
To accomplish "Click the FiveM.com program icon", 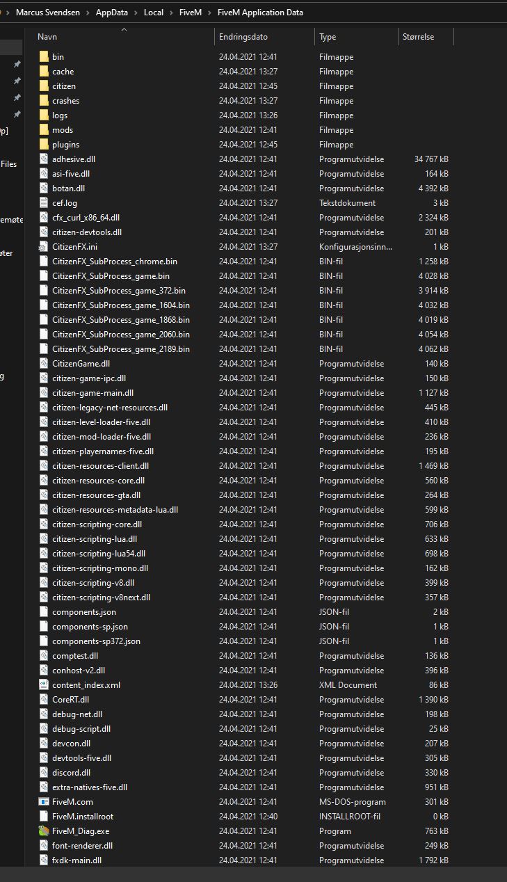I will (44, 802).
